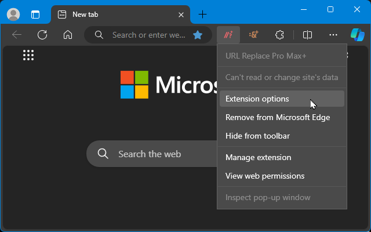Viewport: 371px width, 232px height.
Task: Click the Search the web box
Action: tap(152, 154)
